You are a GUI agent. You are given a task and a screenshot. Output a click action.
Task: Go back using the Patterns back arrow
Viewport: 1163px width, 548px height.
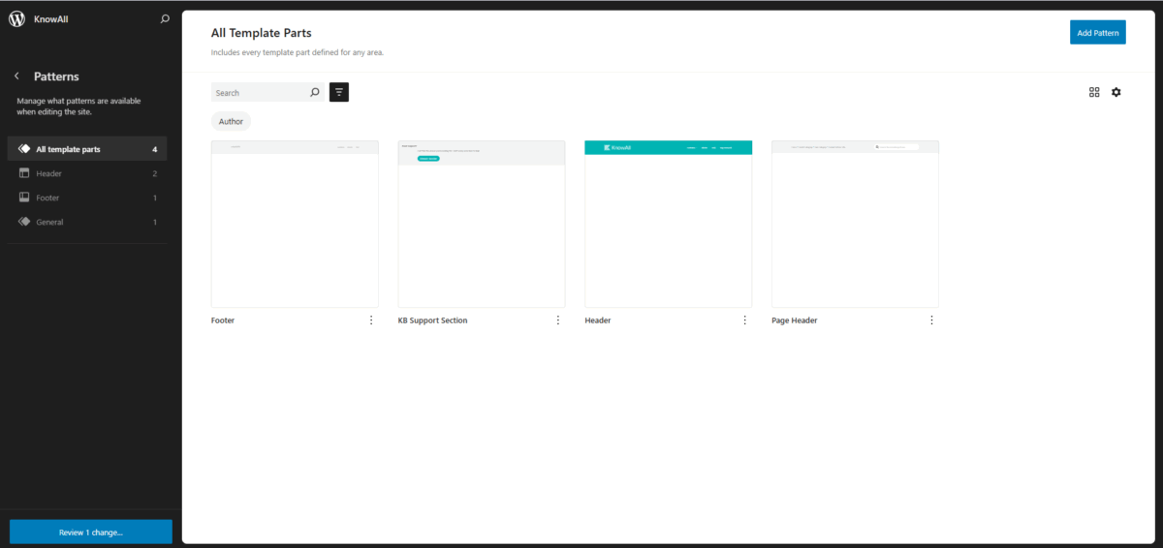pyautogui.click(x=16, y=76)
